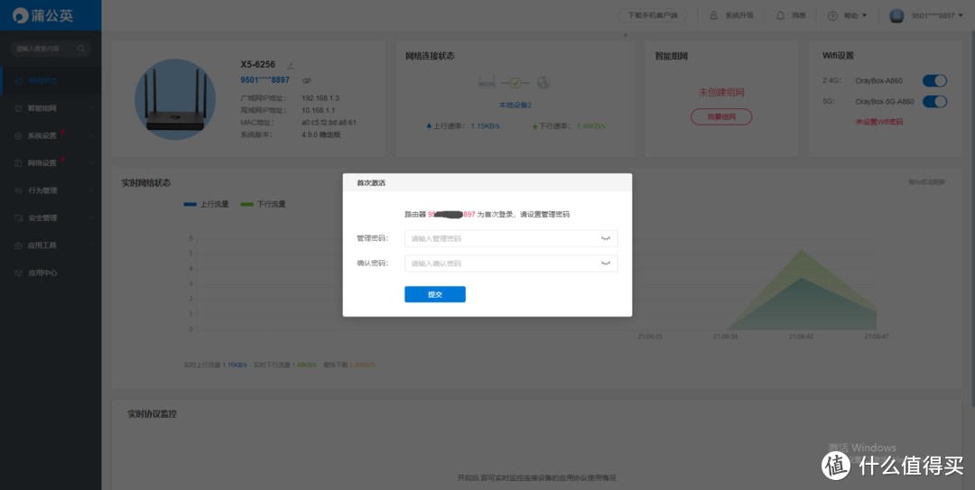Click the edit pencil beside X5-6256
Image resolution: width=975 pixels, height=490 pixels.
click(x=291, y=65)
